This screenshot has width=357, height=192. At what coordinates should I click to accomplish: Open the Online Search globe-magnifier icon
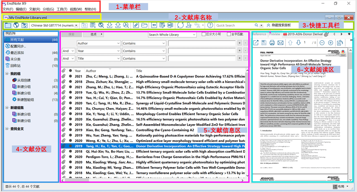(101, 25)
